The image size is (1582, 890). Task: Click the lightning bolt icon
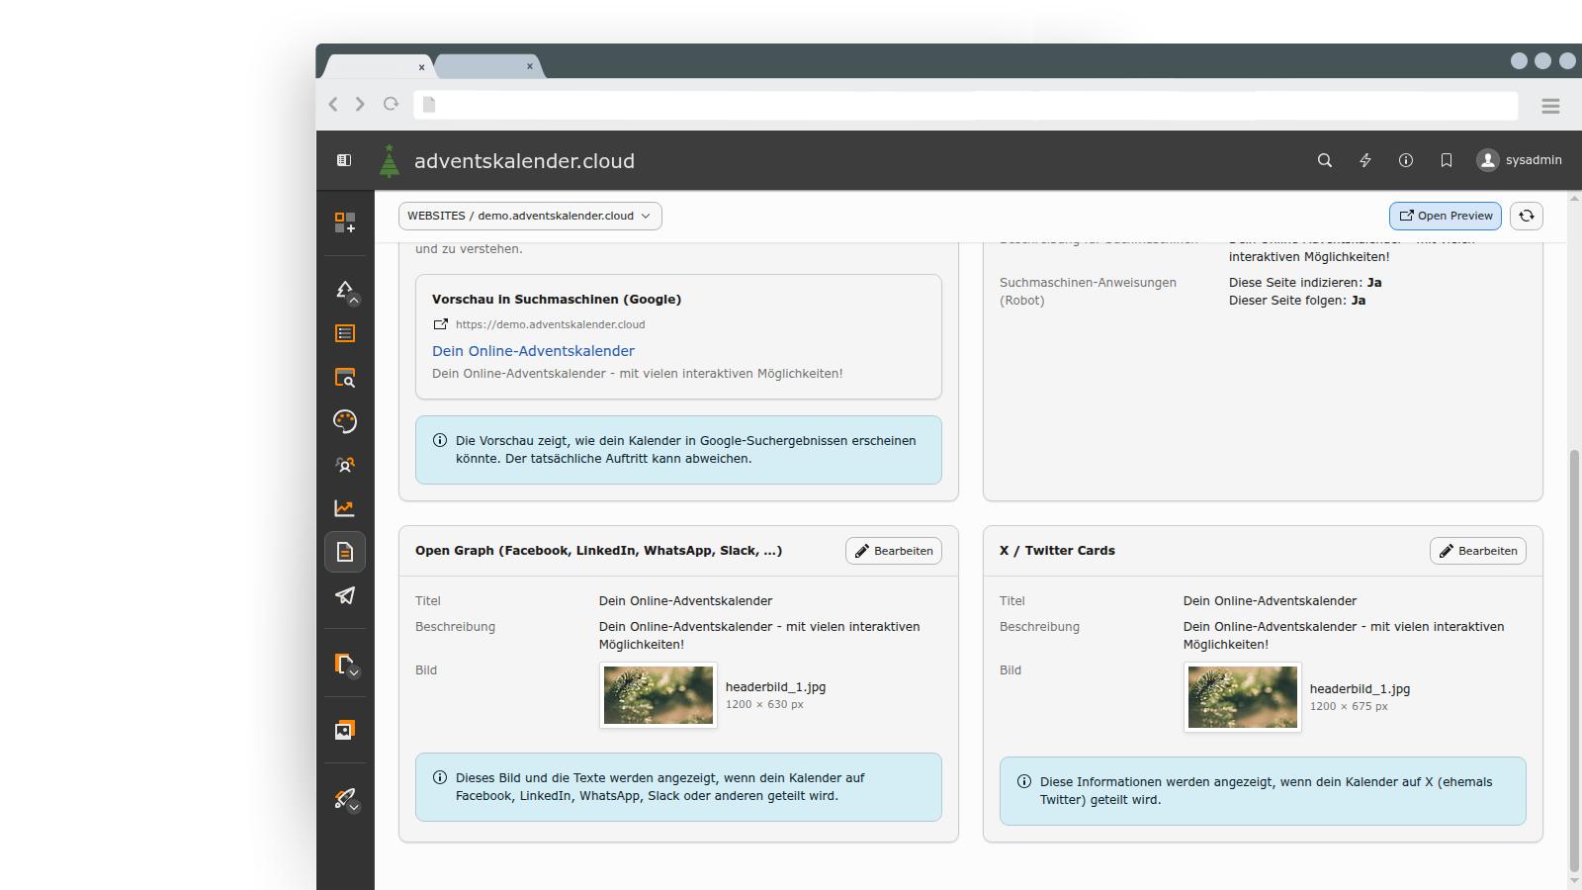tap(1365, 160)
